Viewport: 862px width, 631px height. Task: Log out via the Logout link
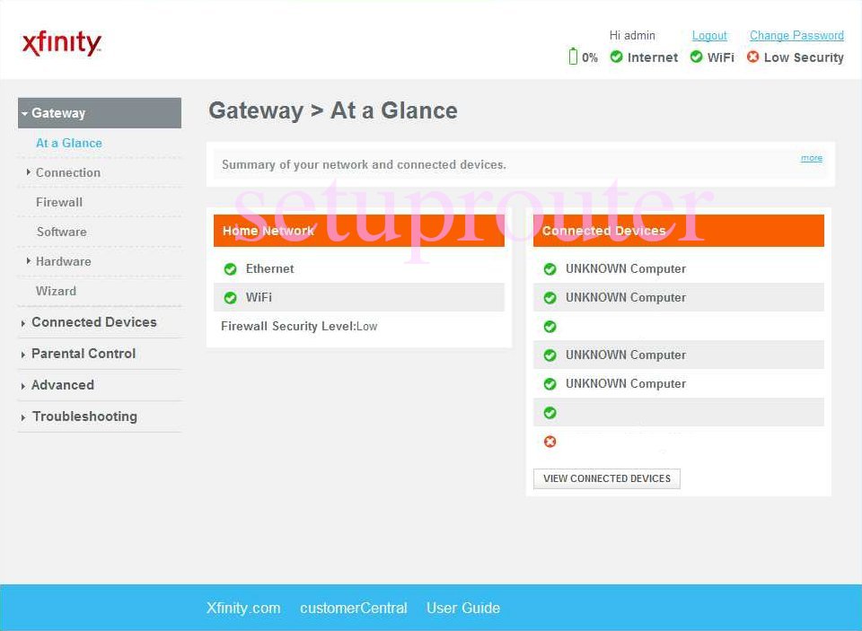coord(709,36)
